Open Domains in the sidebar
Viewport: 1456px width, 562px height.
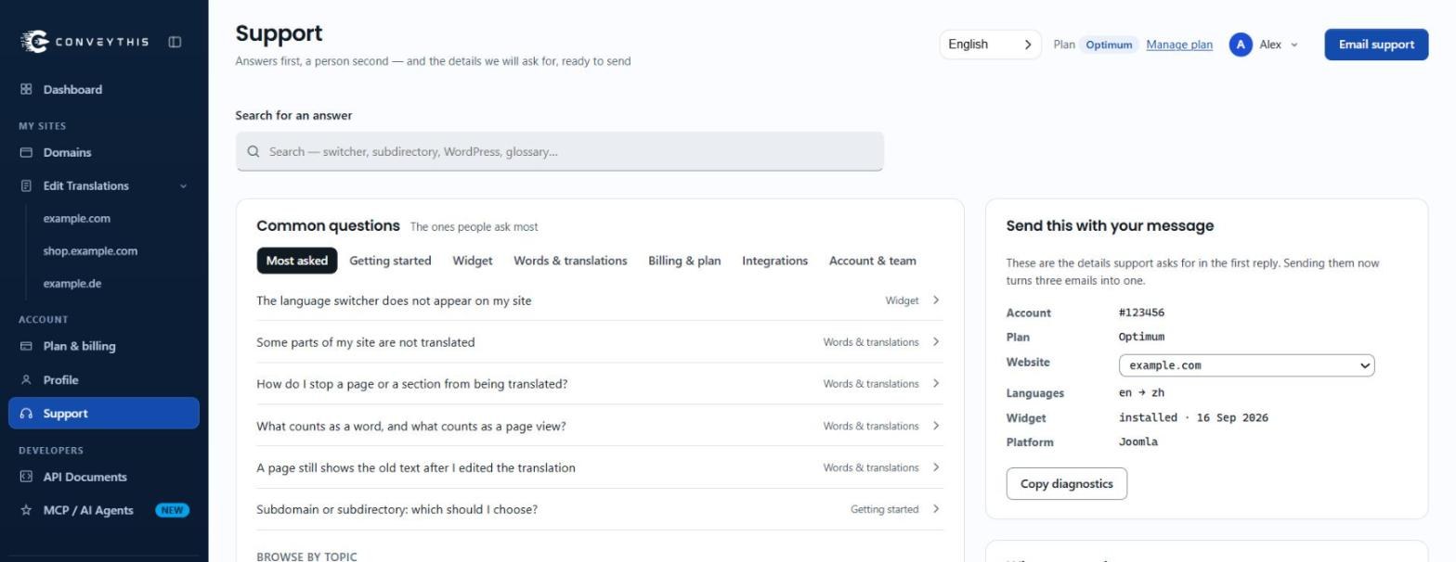[x=104, y=152]
